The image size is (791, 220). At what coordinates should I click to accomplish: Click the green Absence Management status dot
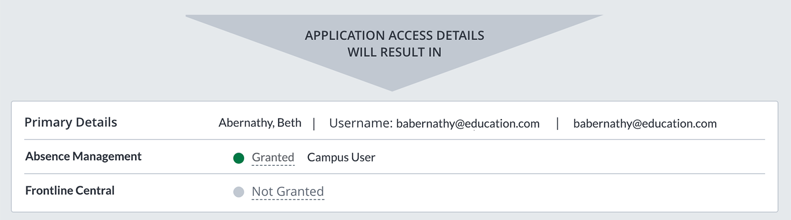click(x=238, y=158)
